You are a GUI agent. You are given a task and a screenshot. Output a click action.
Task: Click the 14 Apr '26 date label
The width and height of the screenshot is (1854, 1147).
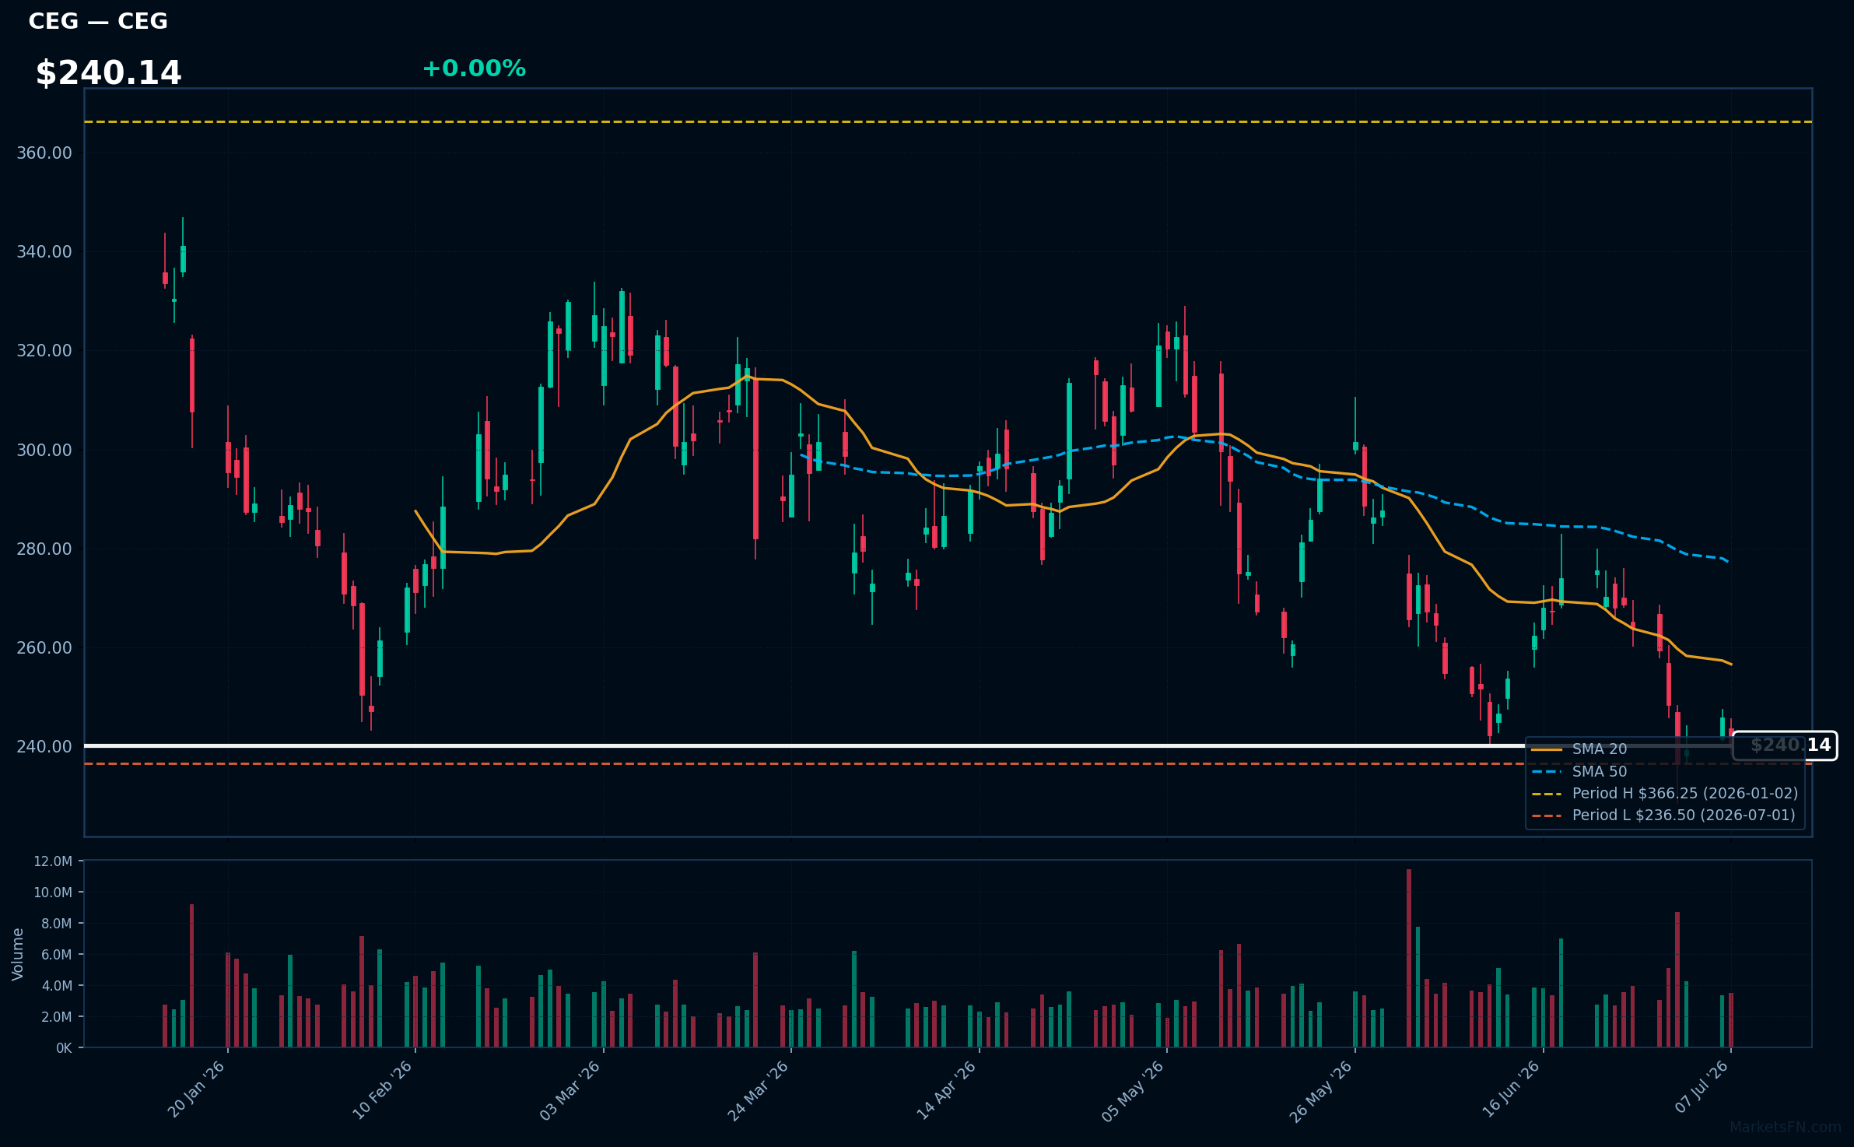[x=947, y=1090]
